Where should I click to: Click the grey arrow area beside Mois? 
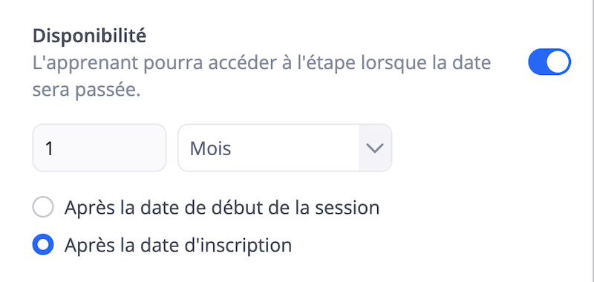pos(375,148)
